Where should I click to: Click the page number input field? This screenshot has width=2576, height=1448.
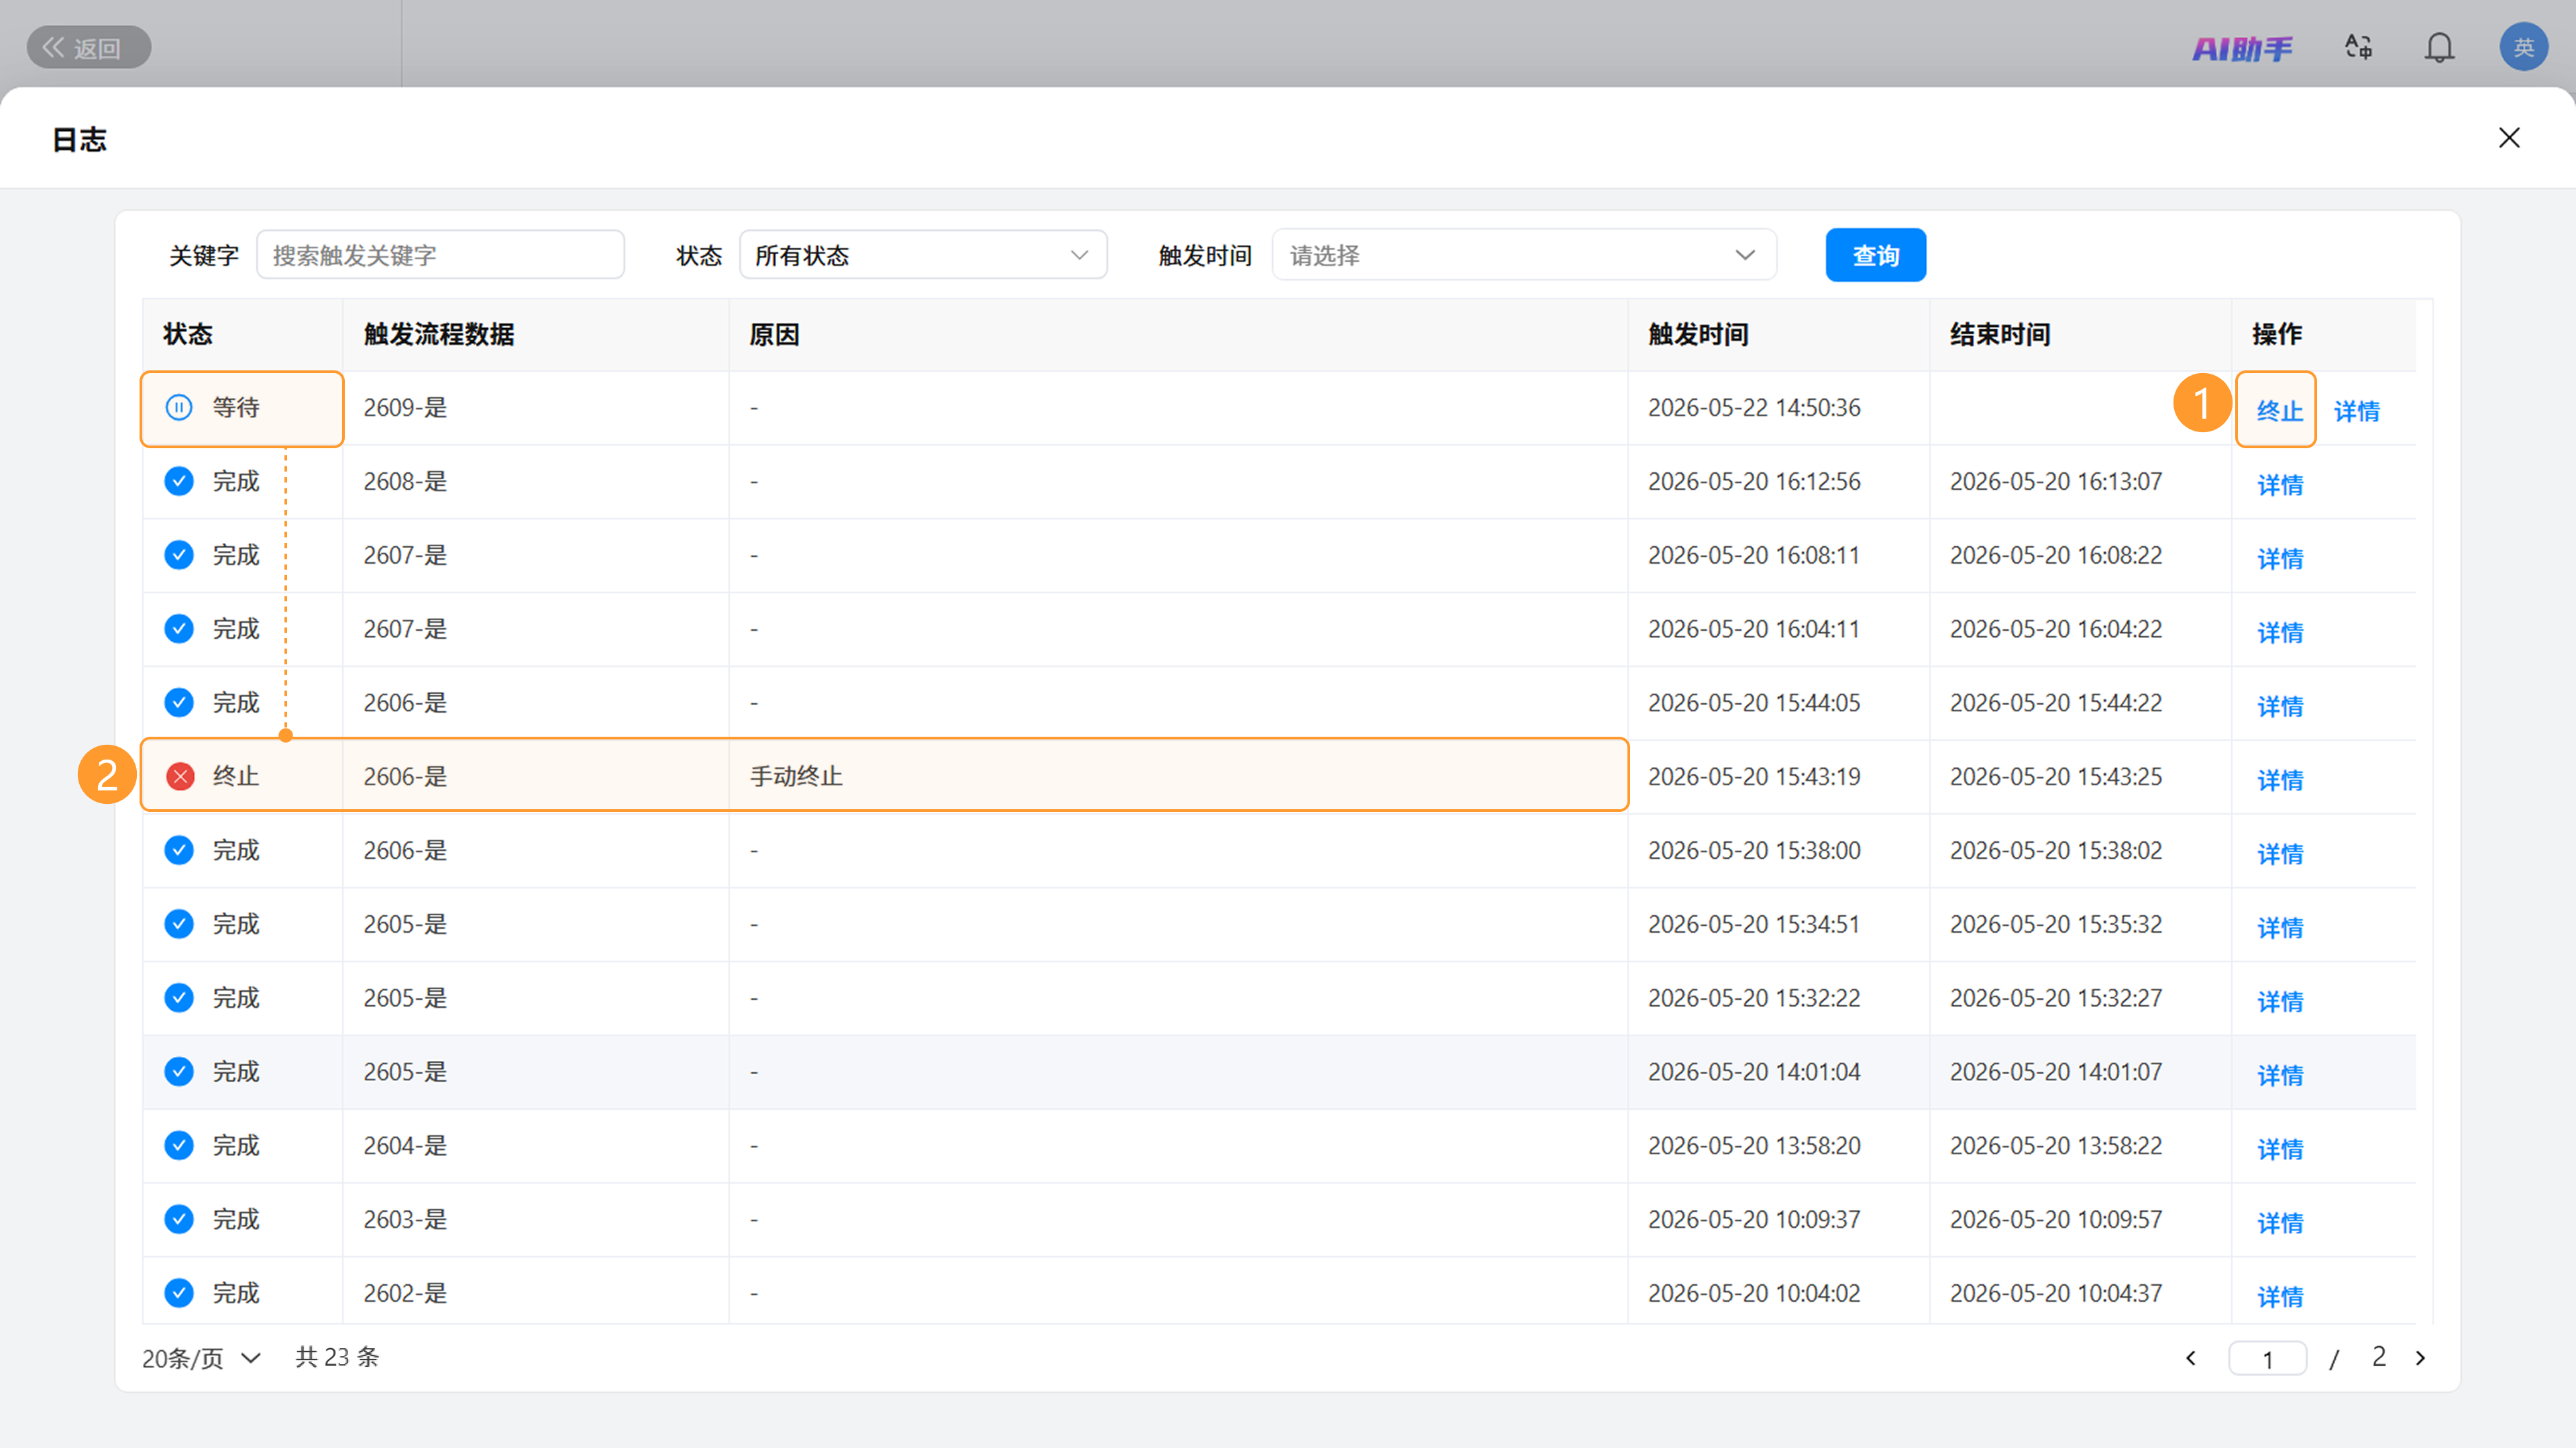coord(2267,1358)
